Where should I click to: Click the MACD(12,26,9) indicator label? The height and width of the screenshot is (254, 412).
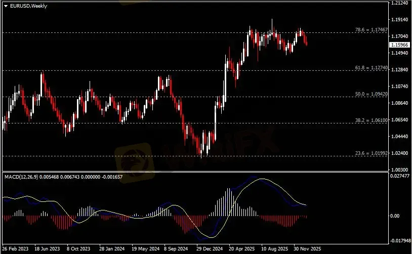(x=21, y=177)
